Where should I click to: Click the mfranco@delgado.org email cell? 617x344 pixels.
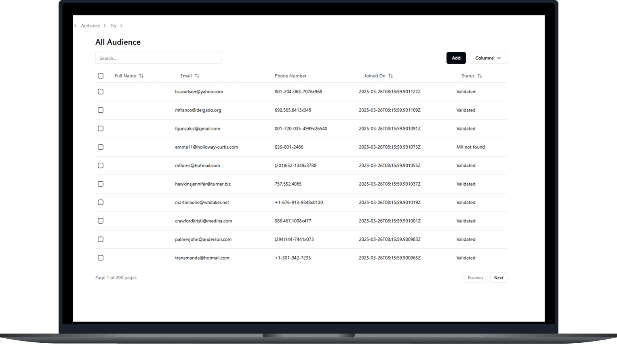198,110
